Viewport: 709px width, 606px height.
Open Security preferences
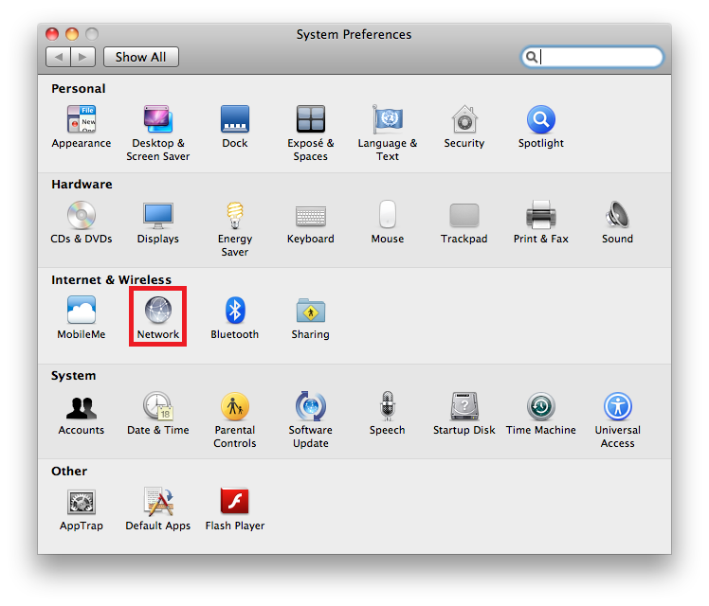click(x=464, y=120)
